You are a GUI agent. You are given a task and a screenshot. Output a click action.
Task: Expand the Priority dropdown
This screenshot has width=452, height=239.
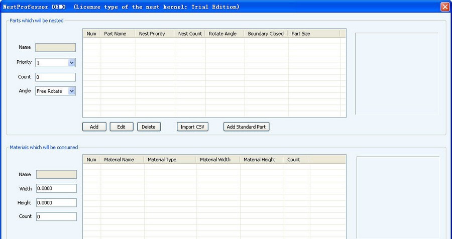71,63
